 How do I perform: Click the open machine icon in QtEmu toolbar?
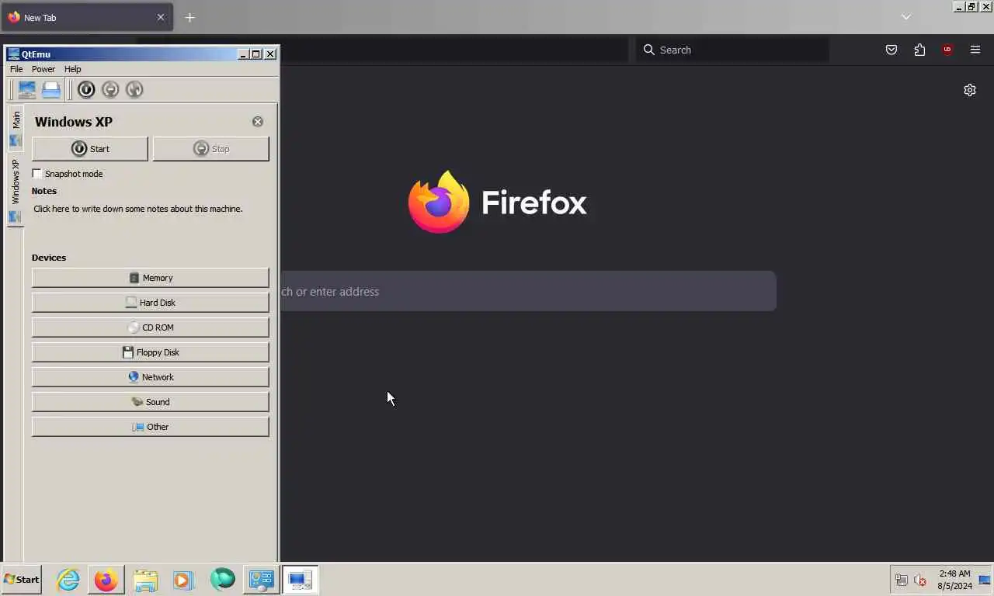pos(51,89)
